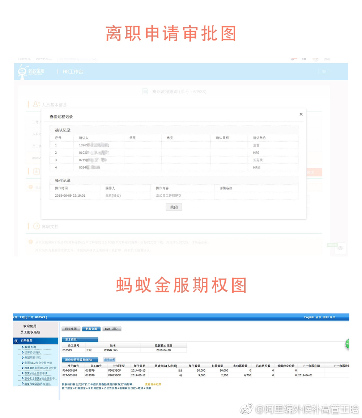Viewport: 362px width, 418px height.
Task: Click the 首页 link in top bar
Action: (318, 317)
